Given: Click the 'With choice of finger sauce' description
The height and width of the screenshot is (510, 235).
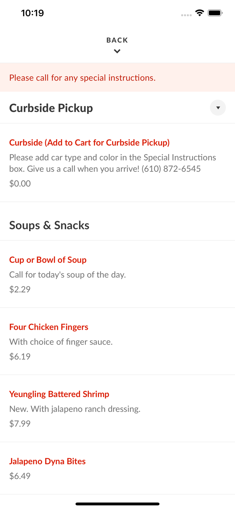Looking at the screenshot, I should click(61, 342).
